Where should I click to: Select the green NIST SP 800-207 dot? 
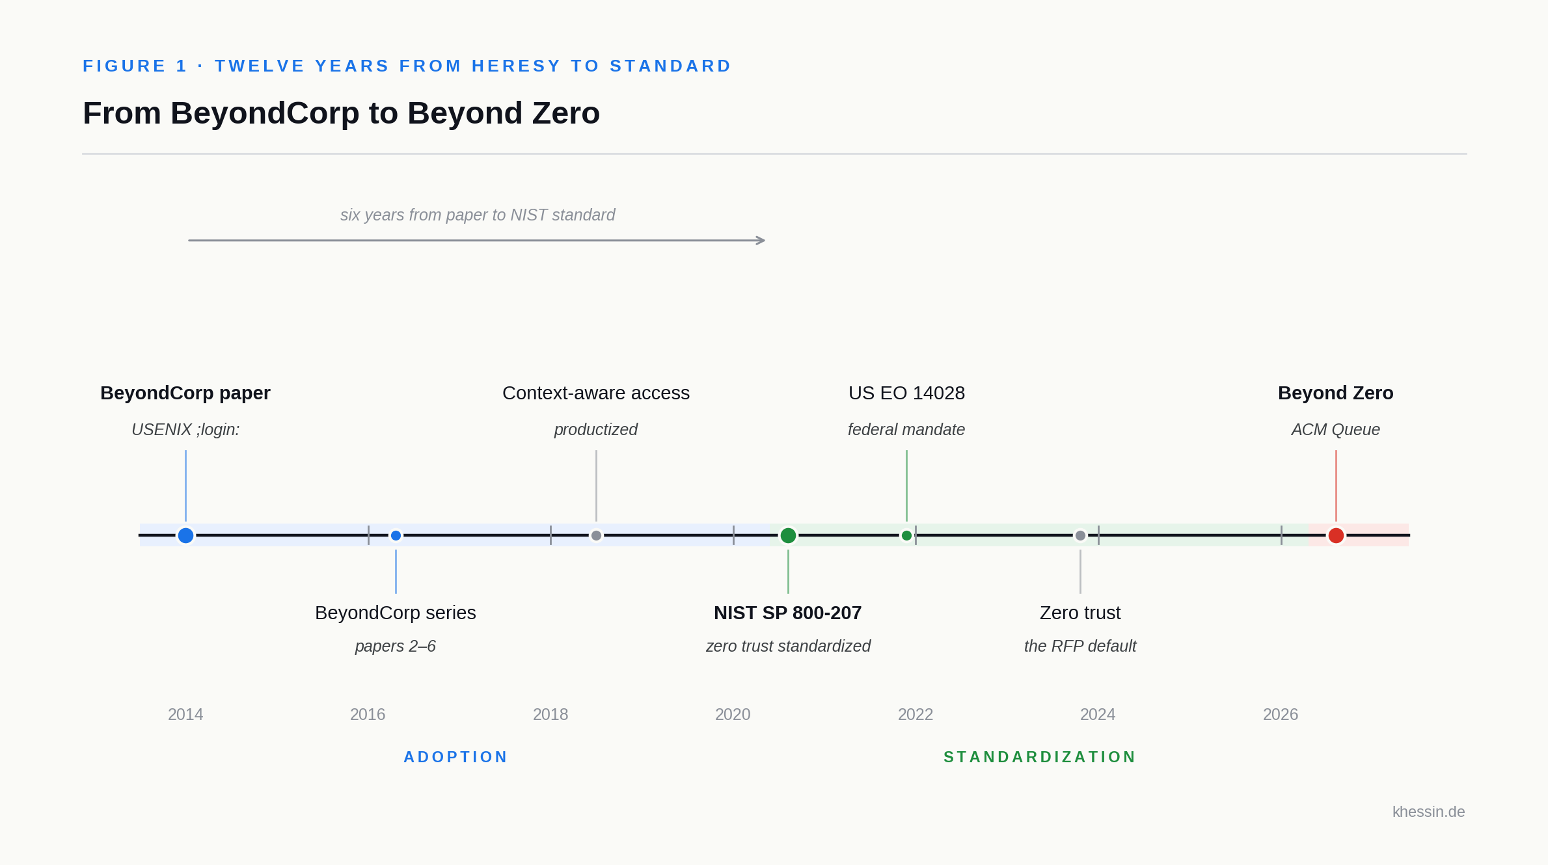pyautogui.click(x=788, y=535)
